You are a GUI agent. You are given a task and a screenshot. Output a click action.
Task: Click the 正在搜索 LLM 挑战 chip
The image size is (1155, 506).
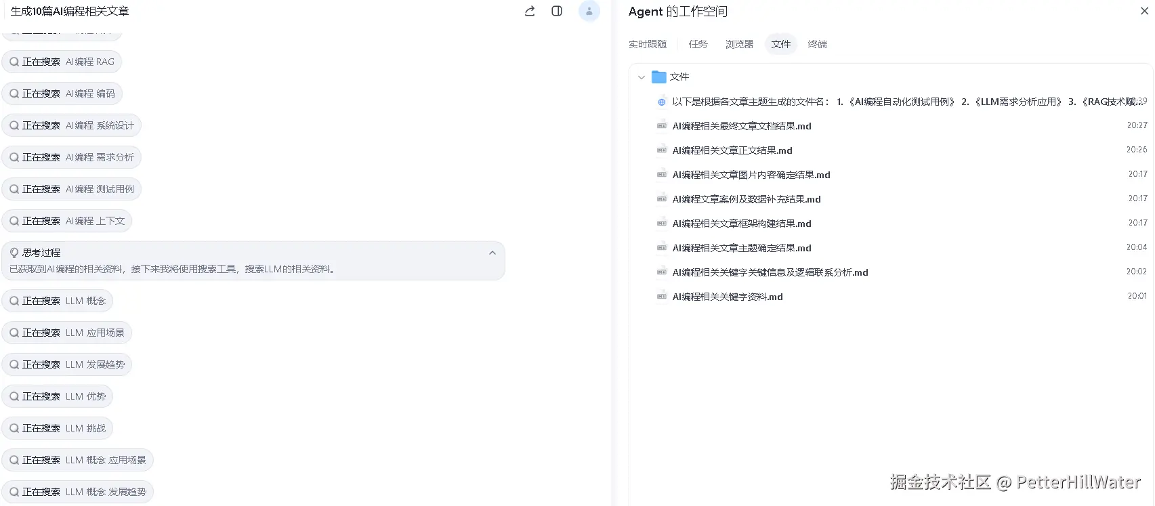coord(58,428)
